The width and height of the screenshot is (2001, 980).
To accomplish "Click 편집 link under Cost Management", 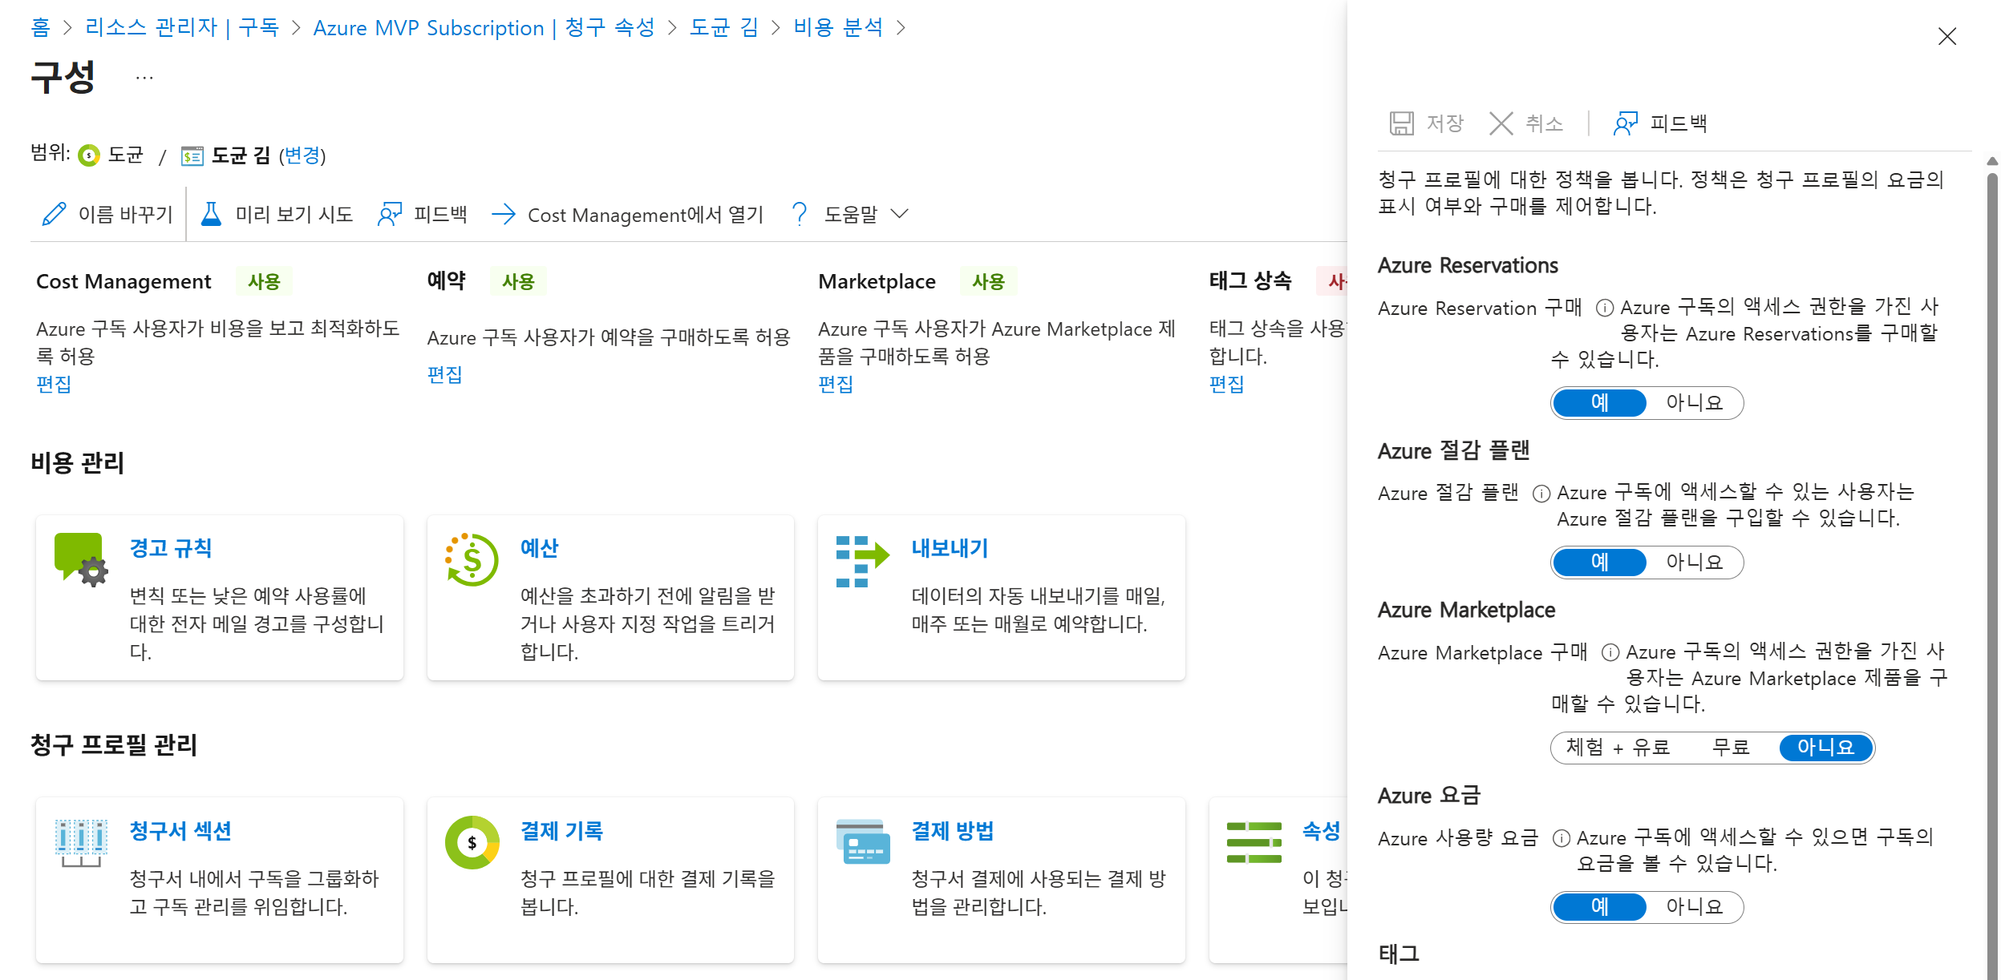I will [54, 385].
